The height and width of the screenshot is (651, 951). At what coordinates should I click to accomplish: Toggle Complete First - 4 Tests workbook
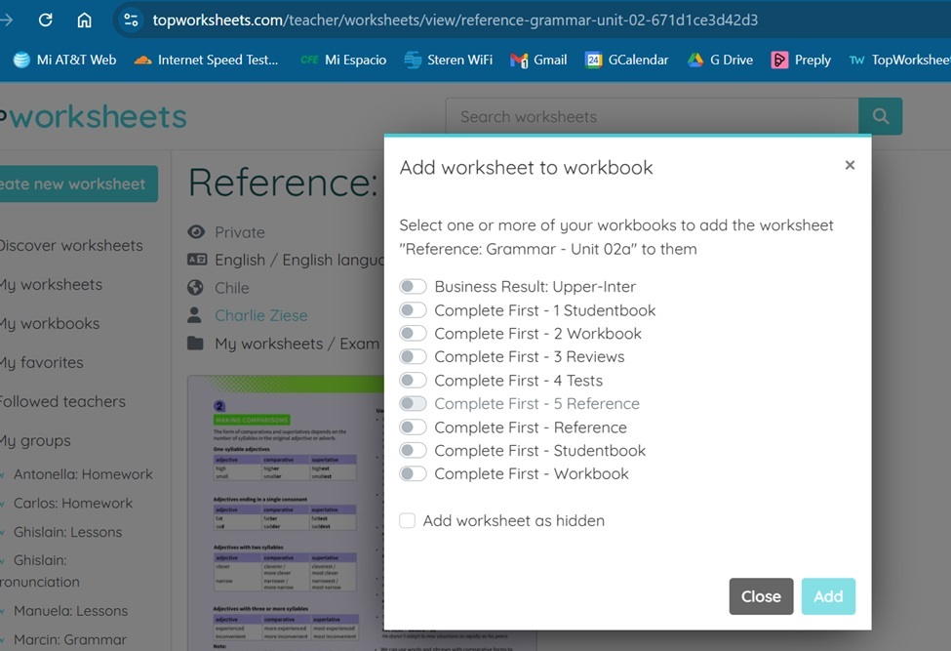click(413, 380)
